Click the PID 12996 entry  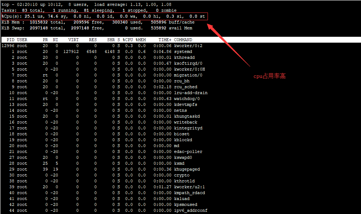[8, 46]
